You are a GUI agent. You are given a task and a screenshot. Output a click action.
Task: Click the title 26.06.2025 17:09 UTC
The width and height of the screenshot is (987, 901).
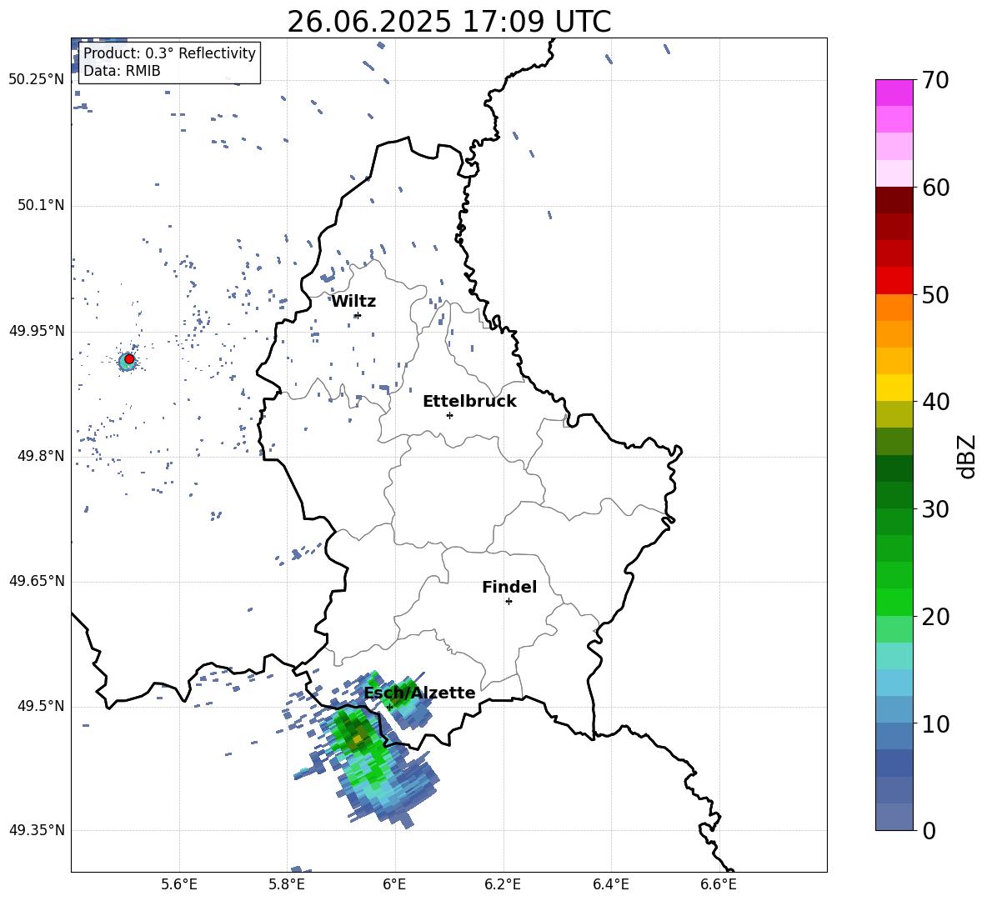[x=449, y=22]
